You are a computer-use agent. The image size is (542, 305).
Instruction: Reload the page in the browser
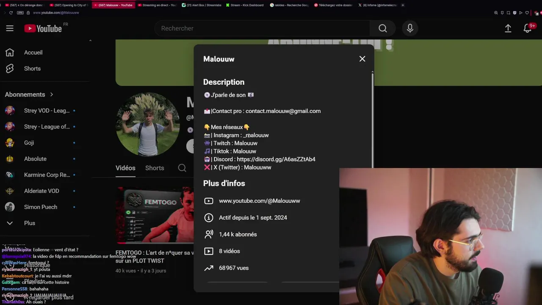(11, 13)
